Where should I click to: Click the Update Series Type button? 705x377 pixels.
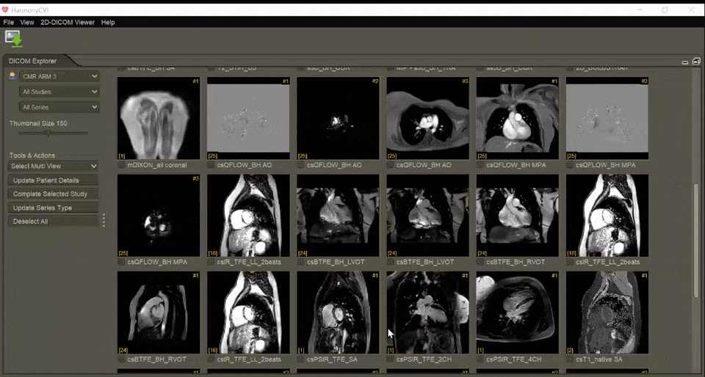(x=53, y=208)
